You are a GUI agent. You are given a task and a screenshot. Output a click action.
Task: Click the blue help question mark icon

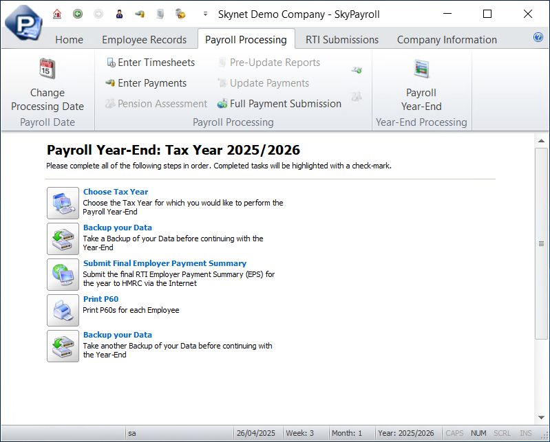(538, 38)
